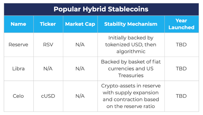Select Celo's N/A market cap cell
The image size is (203, 115).
80,96
